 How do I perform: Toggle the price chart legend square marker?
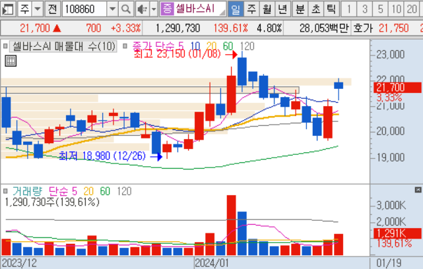pos(5,46)
